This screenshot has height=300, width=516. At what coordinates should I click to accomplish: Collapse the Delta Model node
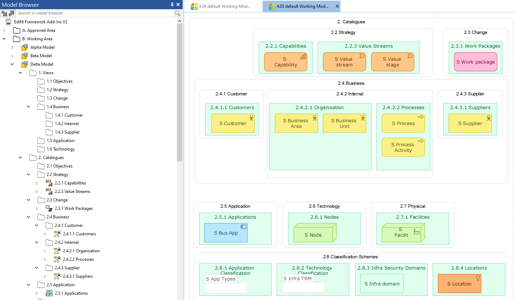[x=12, y=64]
